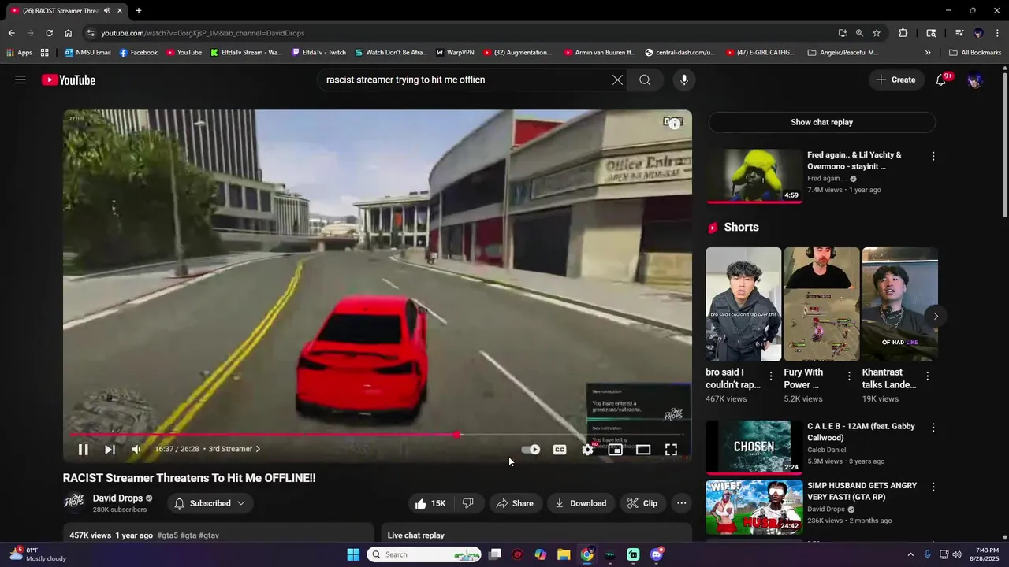Open the NMSU Email bookmark

tap(87, 53)
